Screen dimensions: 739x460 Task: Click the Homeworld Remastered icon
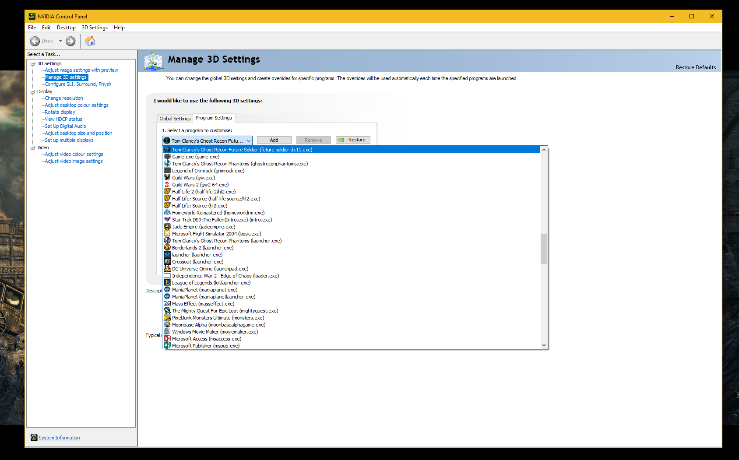(167, 213)
